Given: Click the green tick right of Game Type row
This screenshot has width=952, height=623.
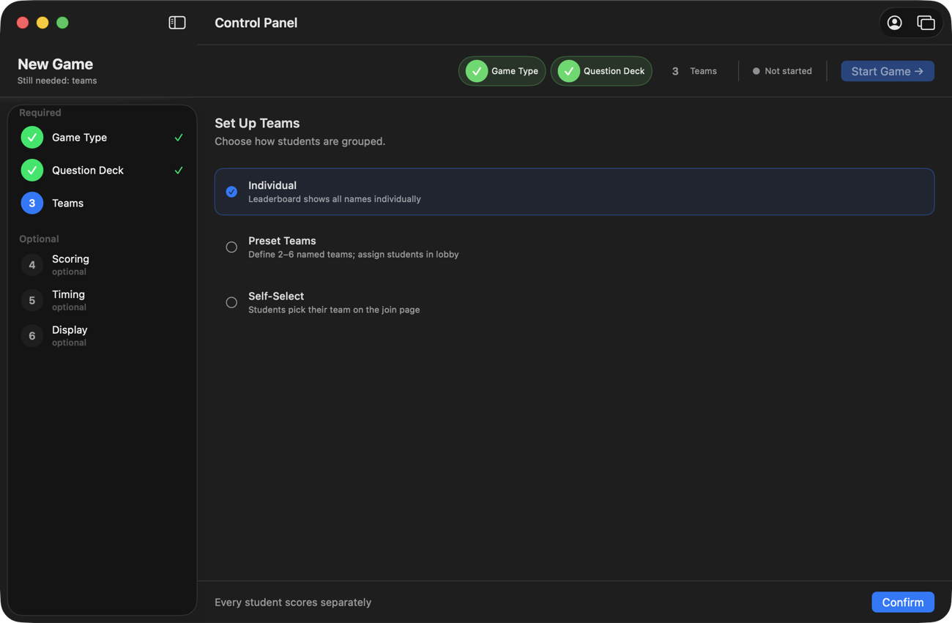Looking at the screenshot, I should (x=179, y=138).
